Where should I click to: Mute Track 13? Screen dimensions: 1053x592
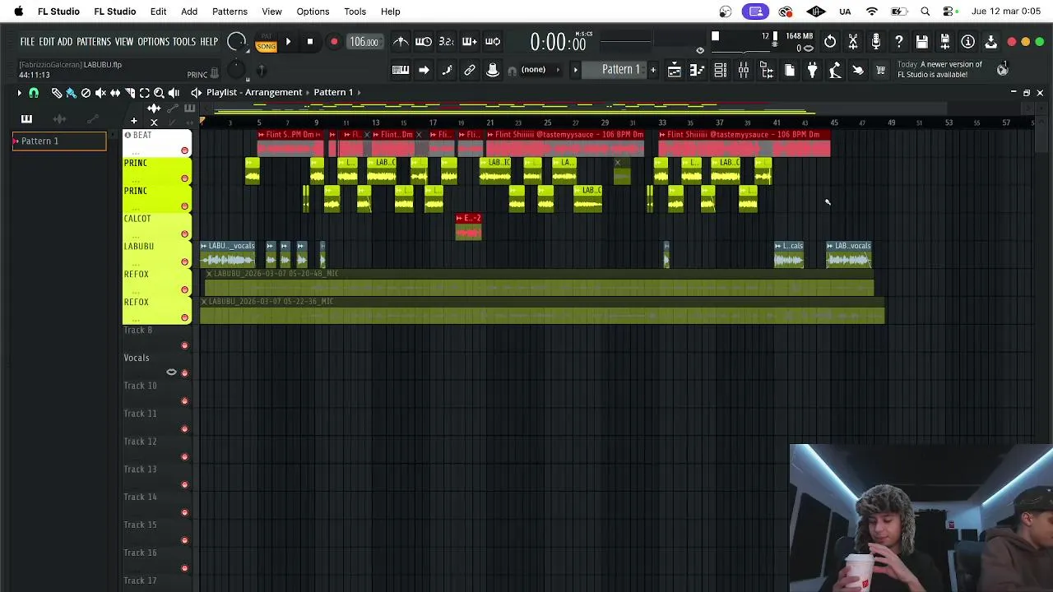(x=184, y=485)
